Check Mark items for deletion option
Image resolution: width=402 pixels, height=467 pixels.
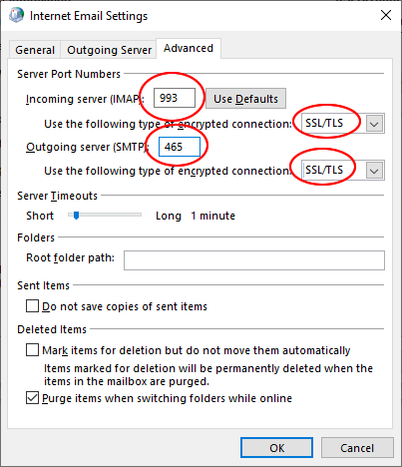click(x=32, y=350)
